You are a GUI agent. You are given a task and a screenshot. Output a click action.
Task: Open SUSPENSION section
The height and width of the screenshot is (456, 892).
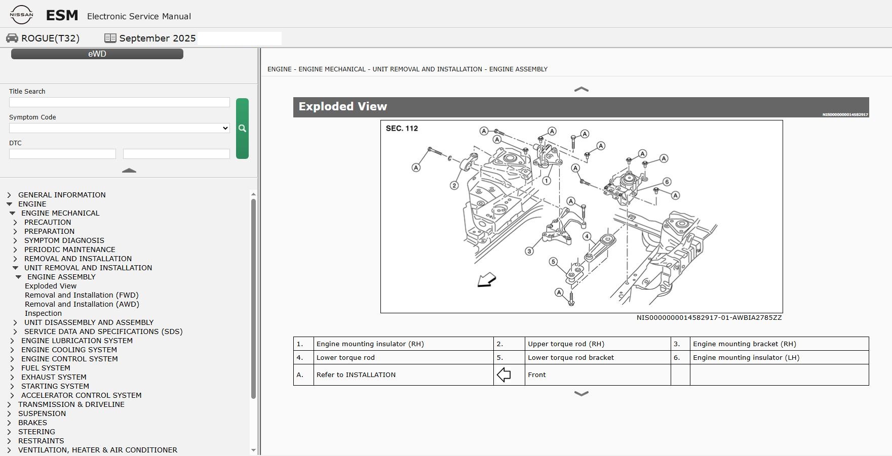[x=42, y=413]
